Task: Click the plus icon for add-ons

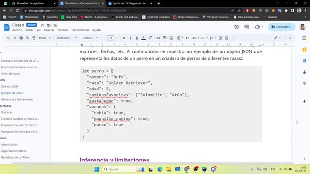Action: [304, 101]
